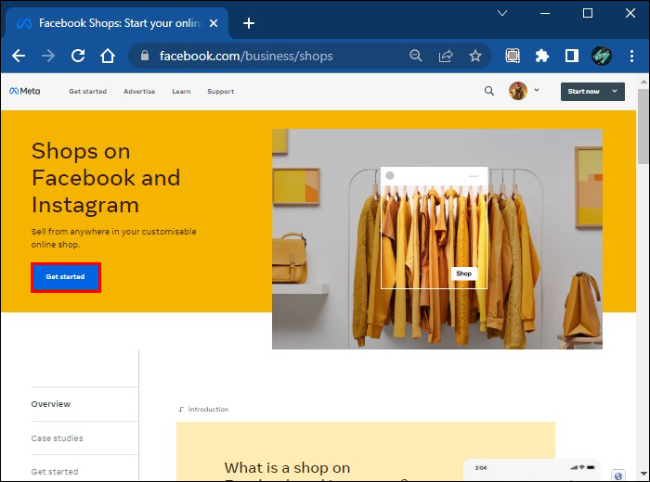Select Get started in the side navigation
Viewport: 650px width, 482px height.
[x=54, y=472]
